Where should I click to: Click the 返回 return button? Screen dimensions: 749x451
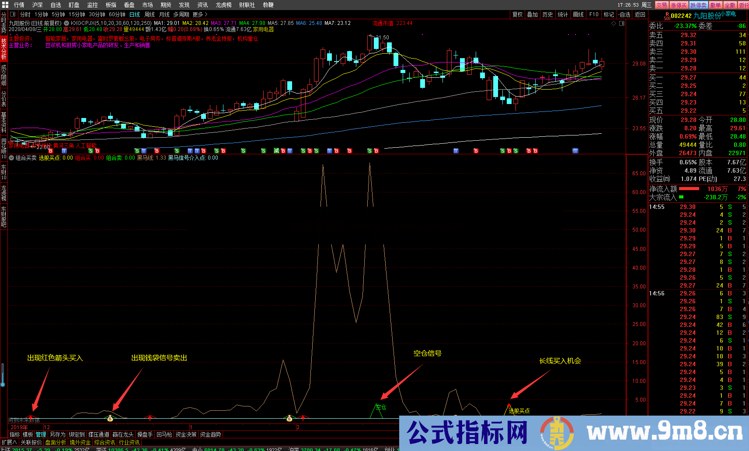(x=640, y=14)
